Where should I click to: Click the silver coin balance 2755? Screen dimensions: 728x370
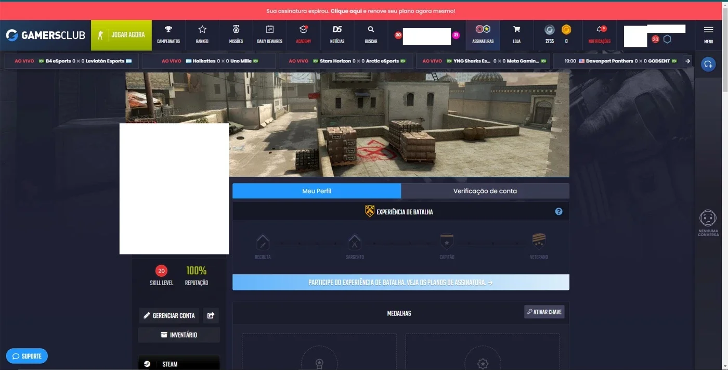coord(550,35)
